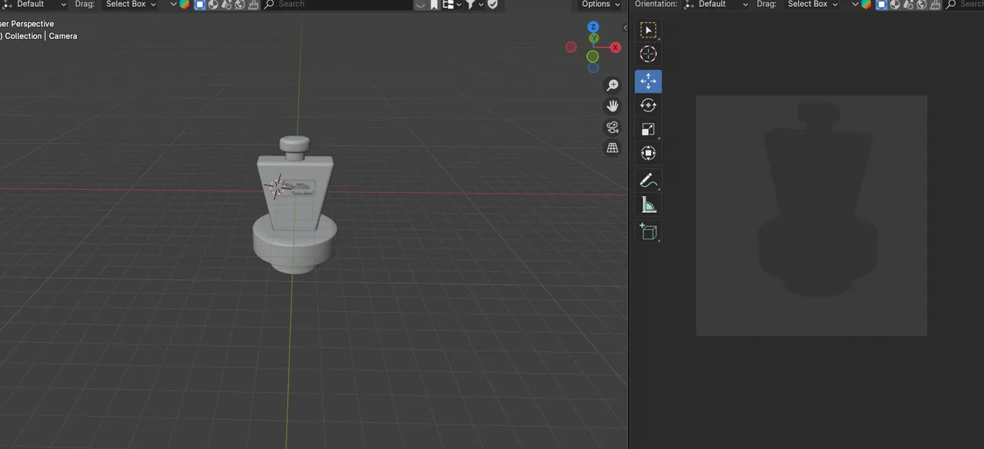The height and width of the screenshot is (449, 984).
Task: Click the bottle render preview in right area
Action: [812, 215]
